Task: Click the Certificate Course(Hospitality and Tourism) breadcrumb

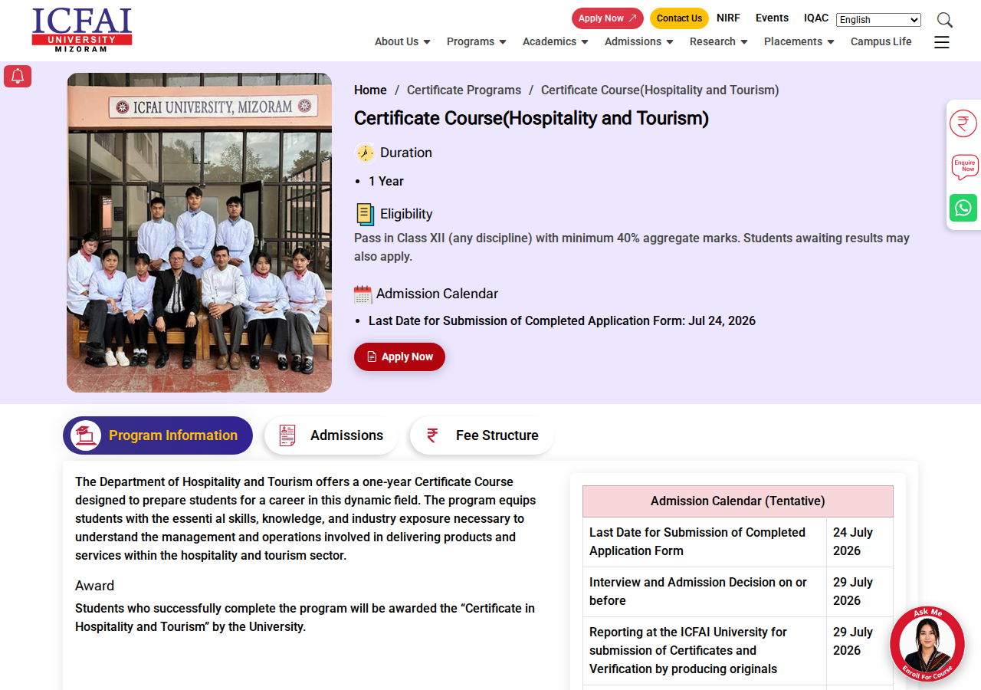Action: point(660,90)
